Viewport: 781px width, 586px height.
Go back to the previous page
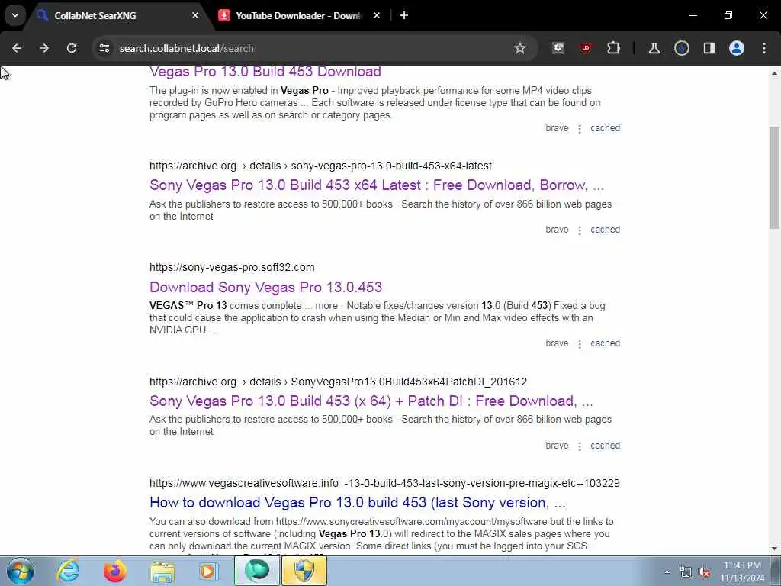tap(17, 48)
